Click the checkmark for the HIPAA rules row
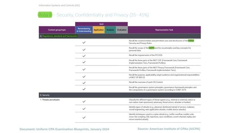The width and height of the screenshot is (237, 133). (84, 42)
